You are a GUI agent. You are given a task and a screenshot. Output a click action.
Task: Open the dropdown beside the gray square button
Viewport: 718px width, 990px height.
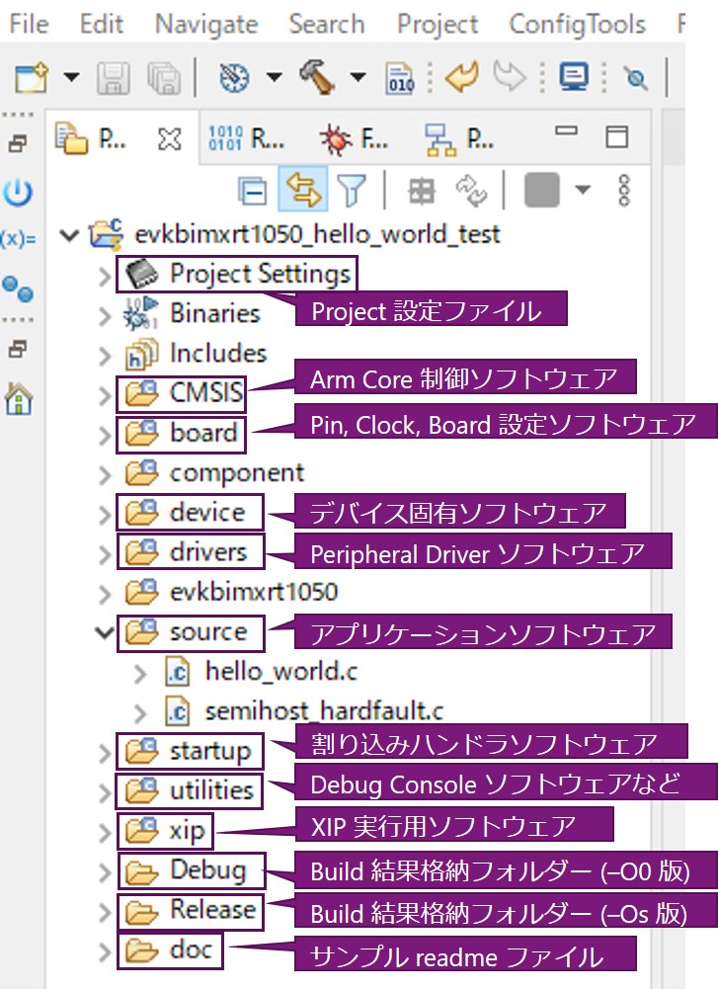(x=583, y=190)
